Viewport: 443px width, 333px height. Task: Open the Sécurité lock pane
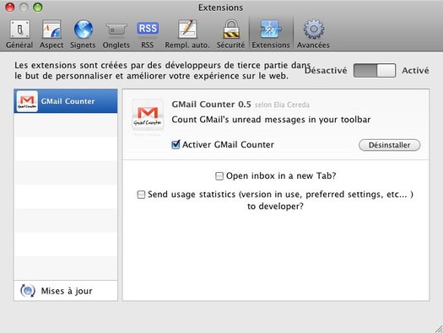click(x=231, y=34)
